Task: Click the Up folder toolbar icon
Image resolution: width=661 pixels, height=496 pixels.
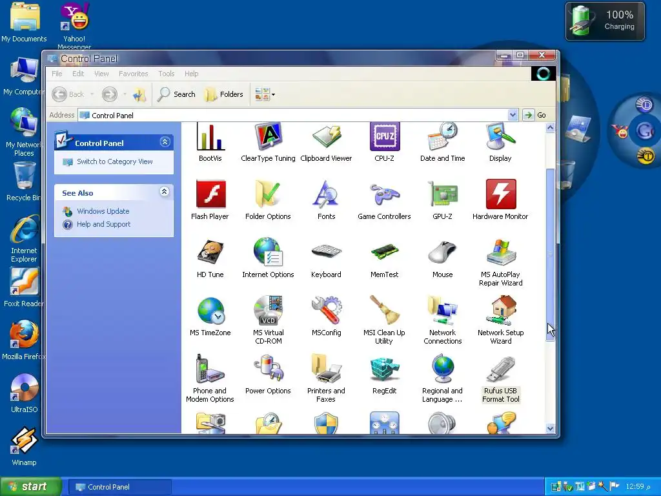Action: pyautogui.click(x=139, y=94)
